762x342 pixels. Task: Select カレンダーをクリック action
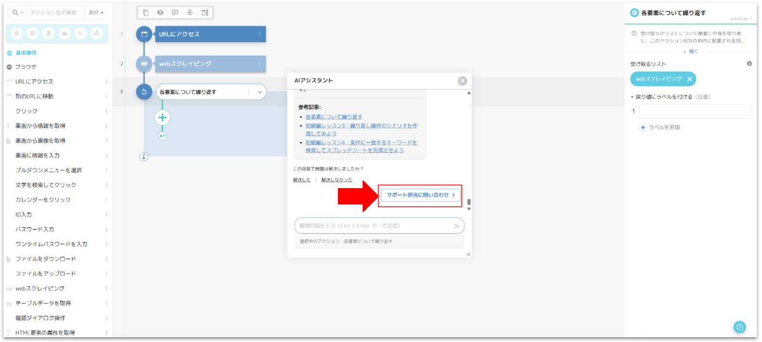pos(43,200)
